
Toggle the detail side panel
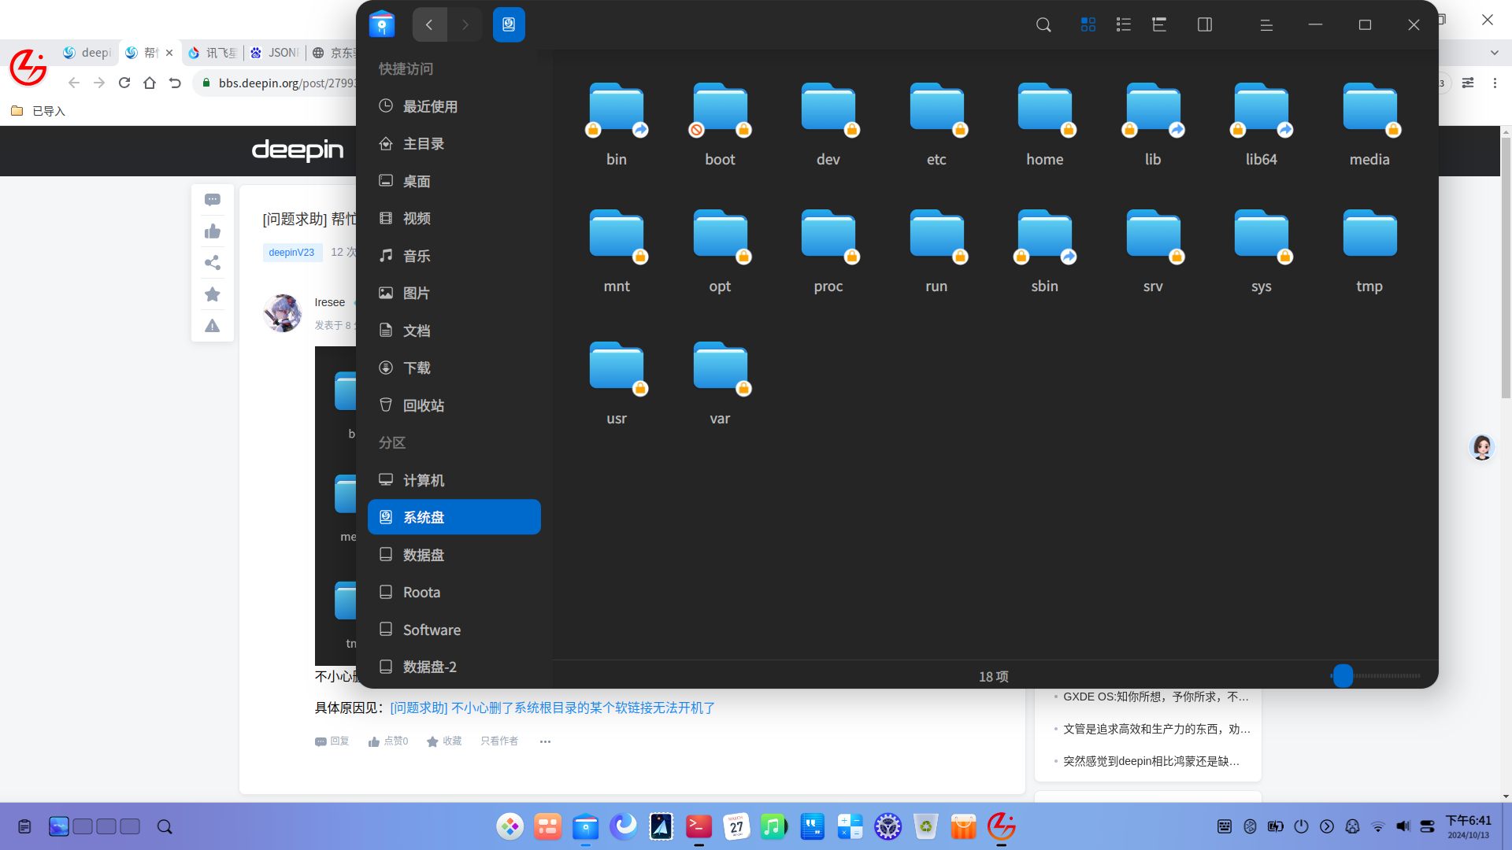click(x=1205, y=25)
